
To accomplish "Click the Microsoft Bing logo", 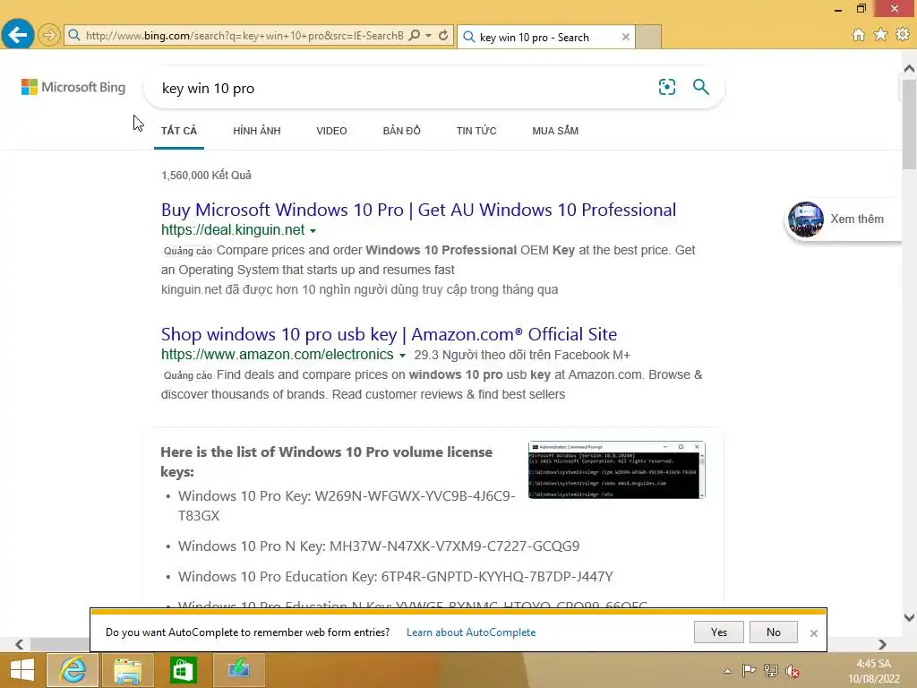I will [x=73, y=87].
